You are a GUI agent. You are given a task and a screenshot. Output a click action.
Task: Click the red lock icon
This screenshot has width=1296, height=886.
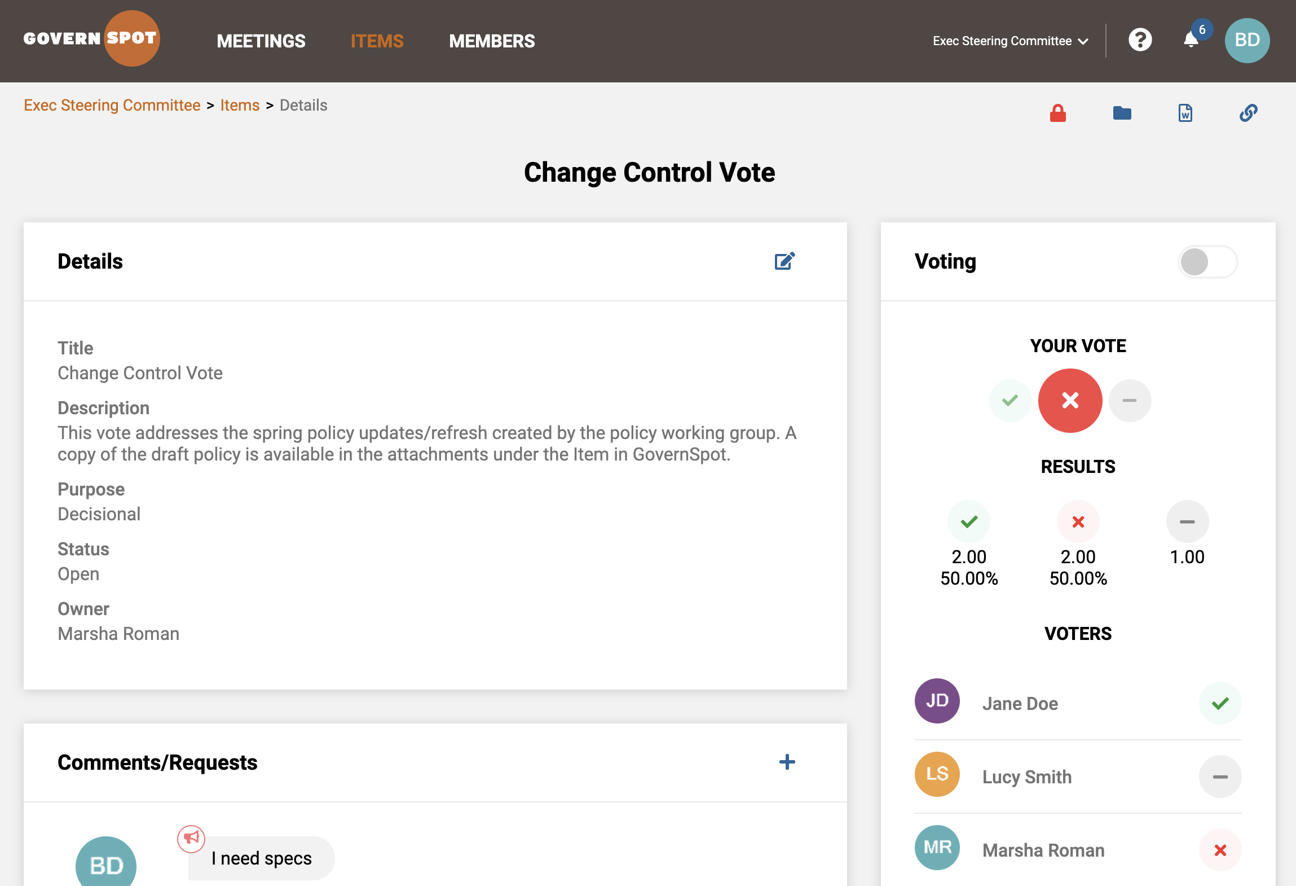1057,113
